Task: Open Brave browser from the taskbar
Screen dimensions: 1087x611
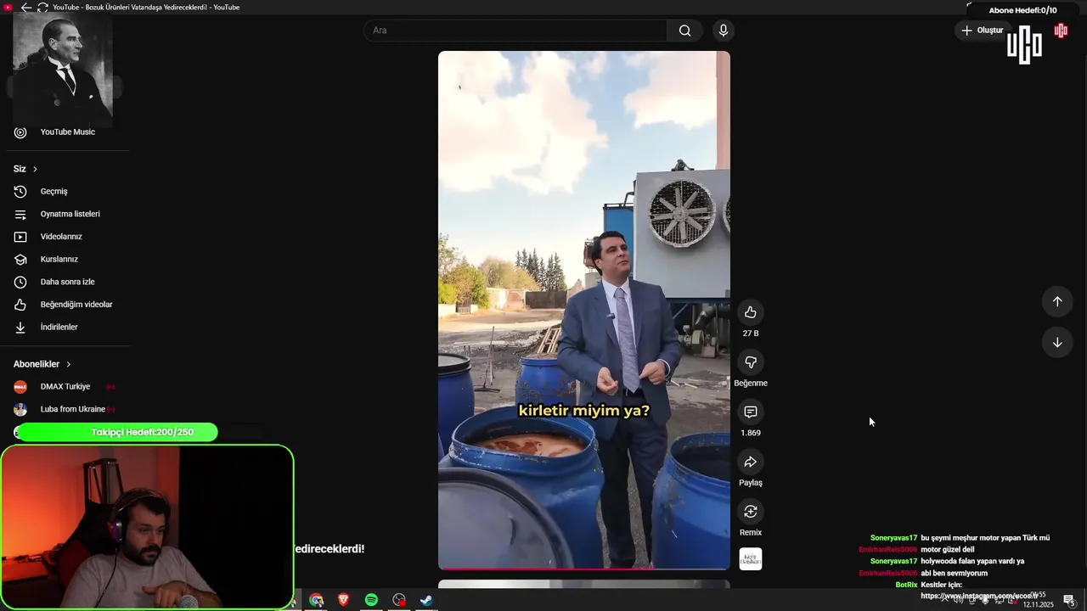Action: pyautogui.click(x=343, y=600)
